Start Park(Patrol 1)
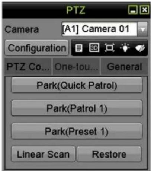This screenshot has height=171, width=151. pyautogui.click(x=77, y=108)
